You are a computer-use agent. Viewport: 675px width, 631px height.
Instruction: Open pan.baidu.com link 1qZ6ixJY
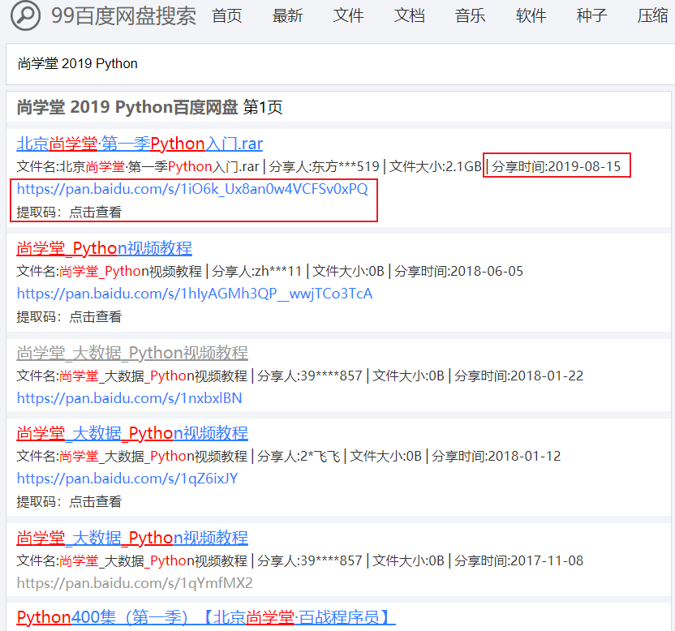tap(127, 479)
